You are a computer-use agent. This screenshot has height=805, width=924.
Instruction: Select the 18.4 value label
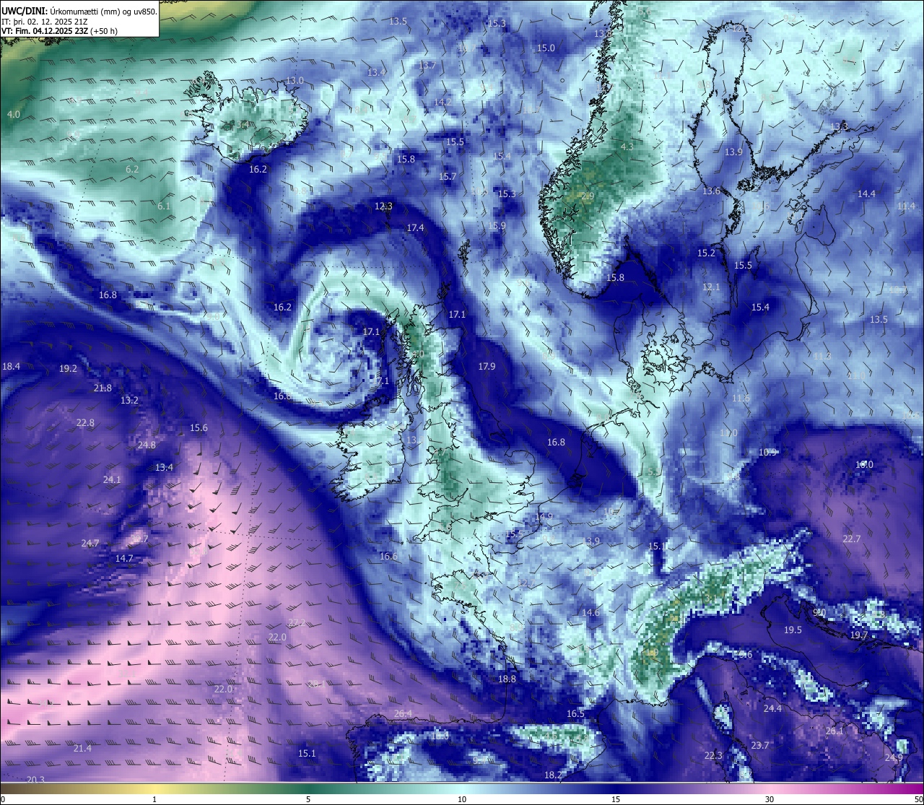click(x=11, y=367)
